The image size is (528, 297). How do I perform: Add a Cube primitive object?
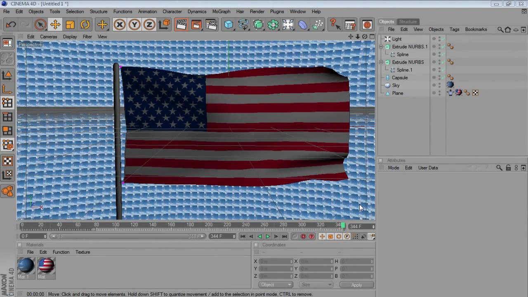[x=229, y=25]
